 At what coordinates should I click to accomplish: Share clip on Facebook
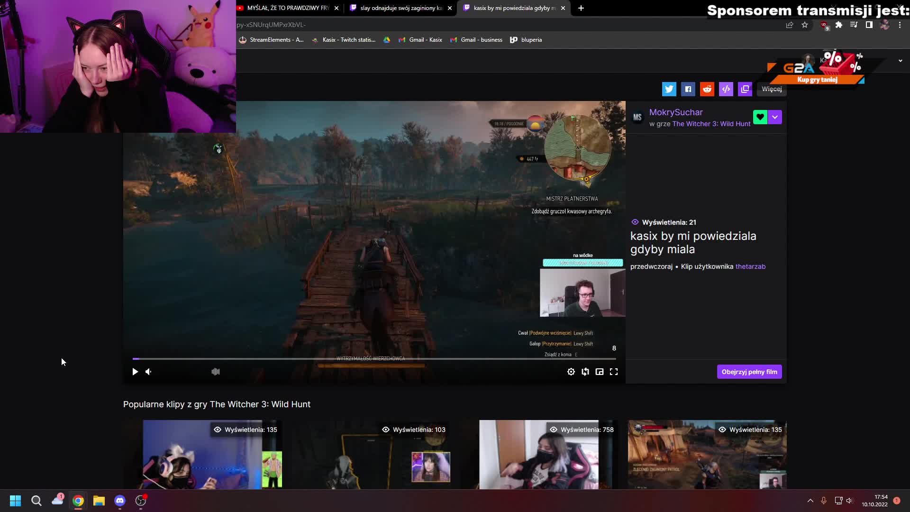point(688,89)
